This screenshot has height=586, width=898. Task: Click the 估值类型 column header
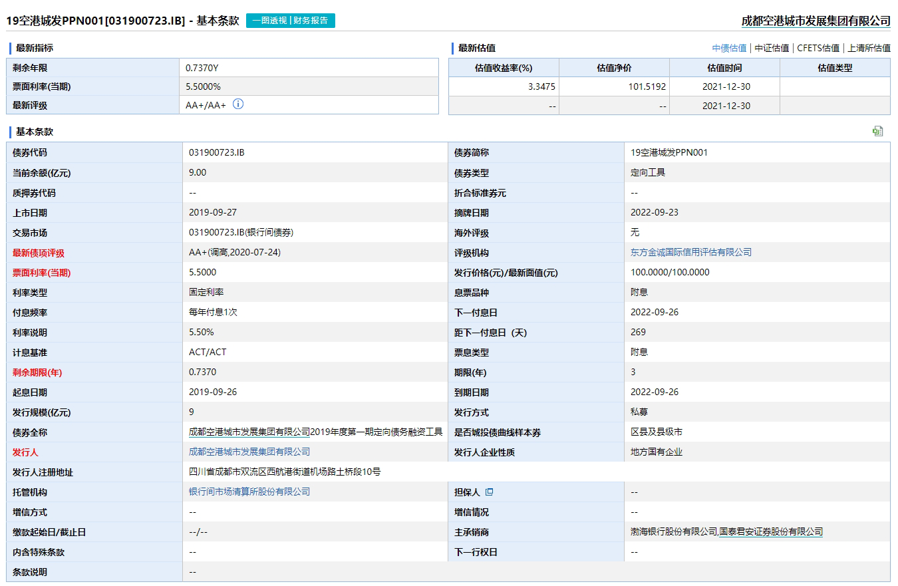(835, 68)
